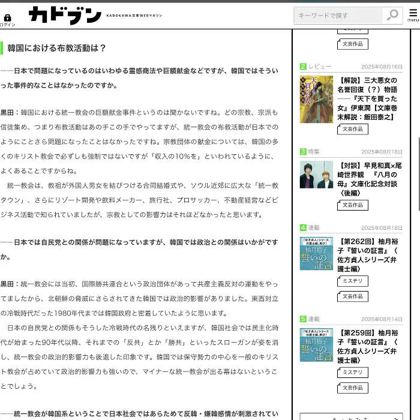Click KADOKAWA文芸WEBマガジン tagline
The height and width of the screenshot is (420, 420).
134,16
